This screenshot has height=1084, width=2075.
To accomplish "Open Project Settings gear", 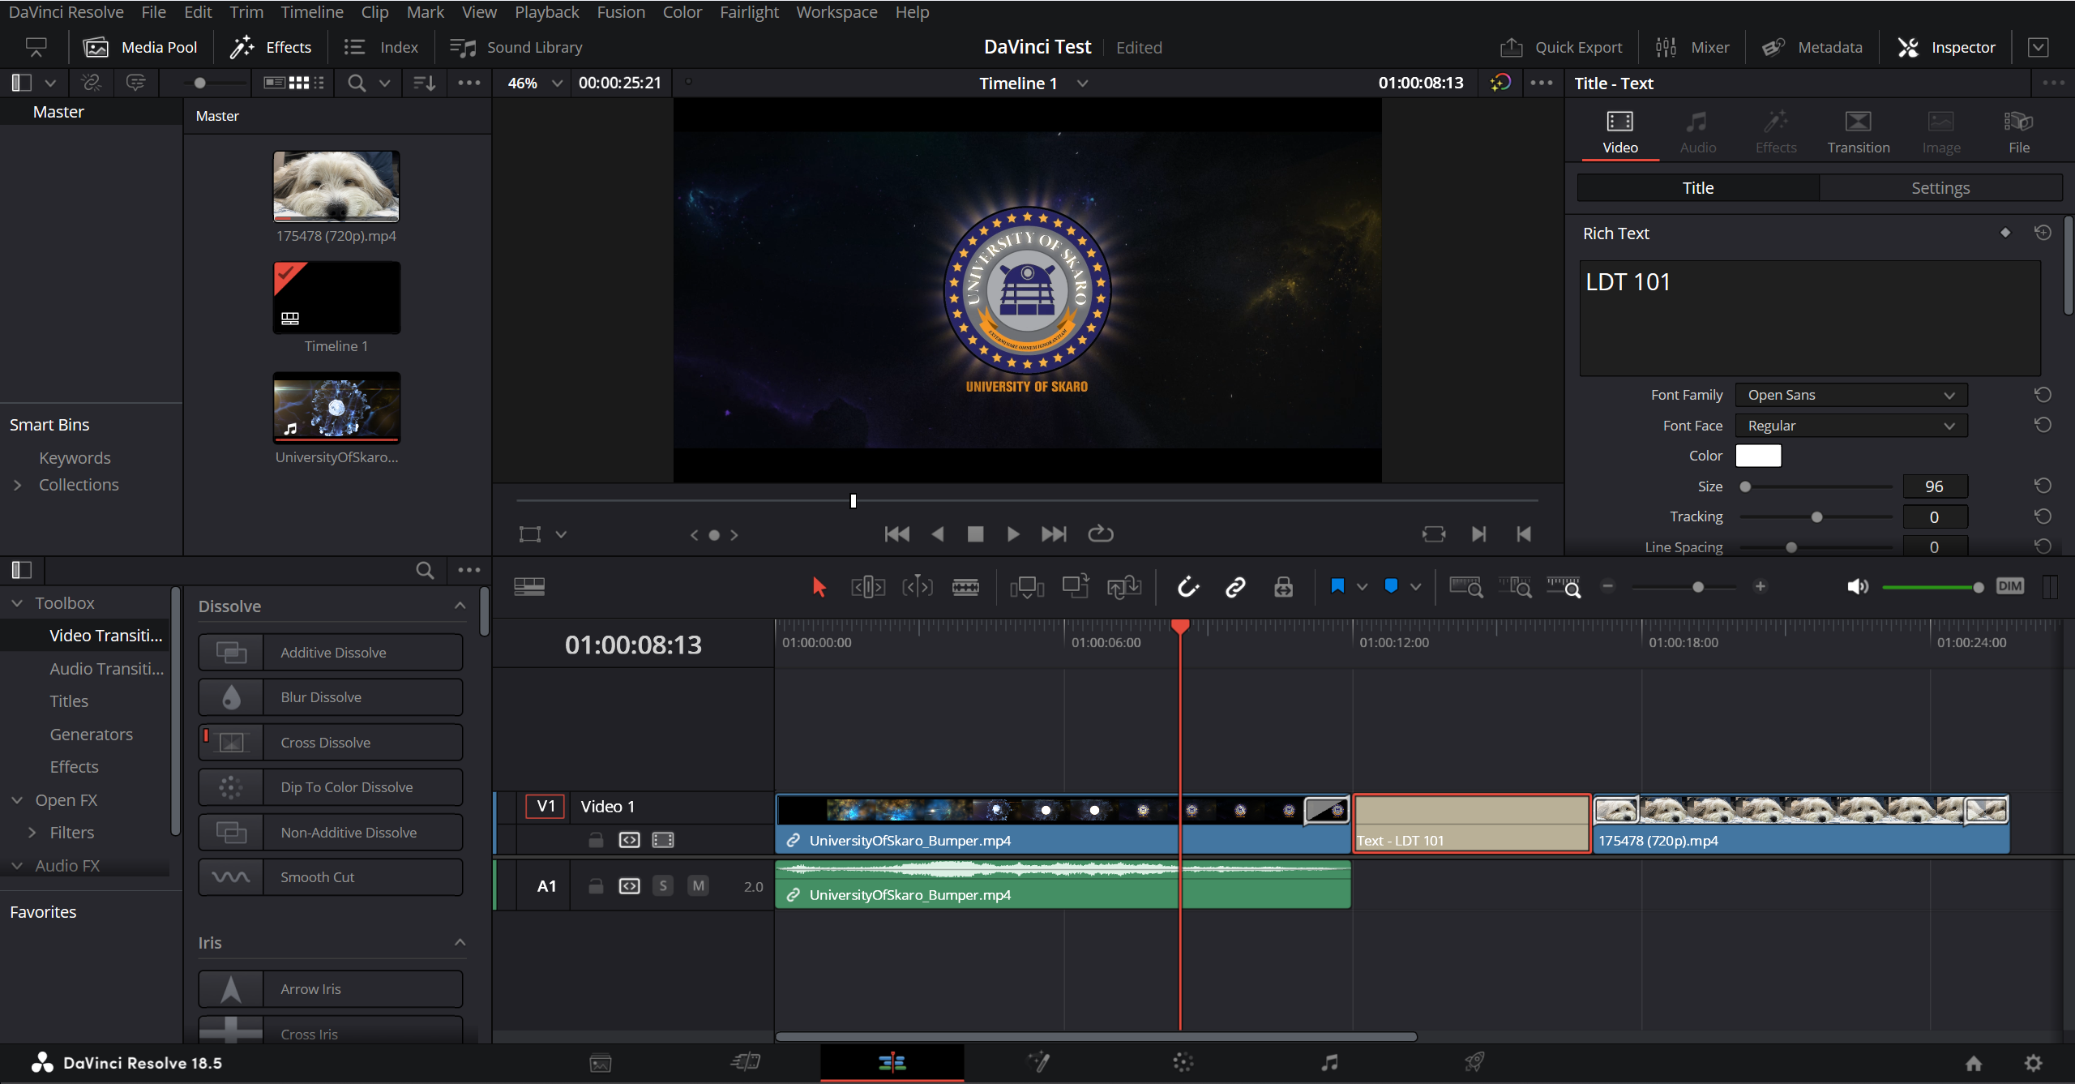I will [2033, 1063].
